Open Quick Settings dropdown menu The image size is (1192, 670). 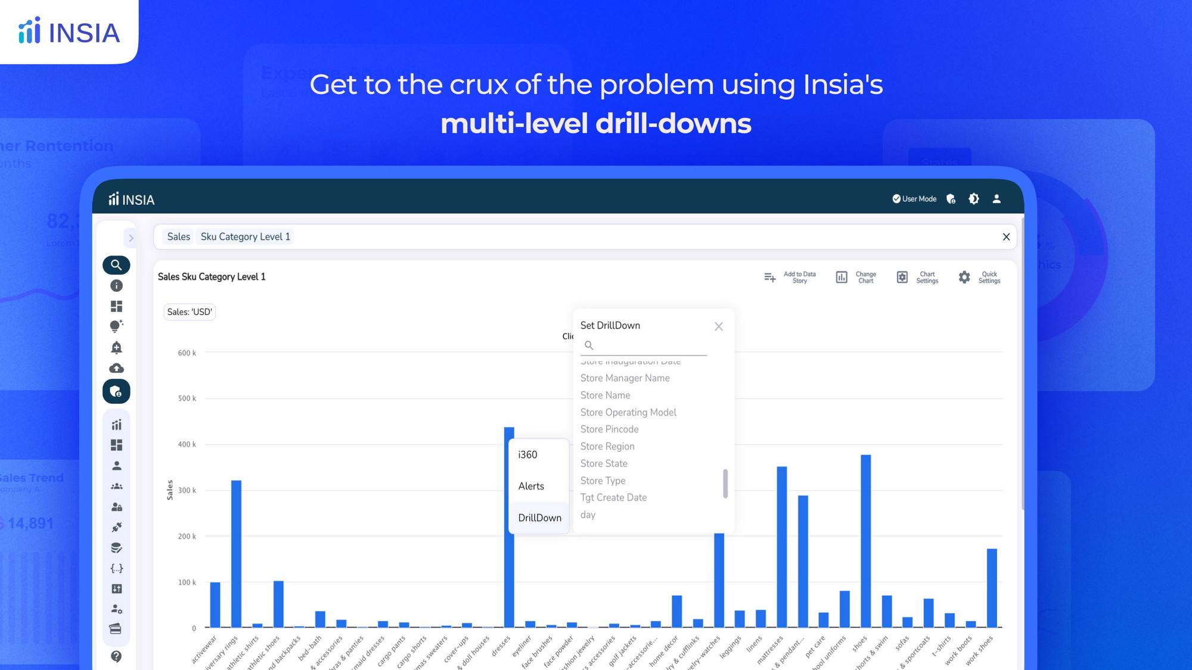[x=979, y=276]
